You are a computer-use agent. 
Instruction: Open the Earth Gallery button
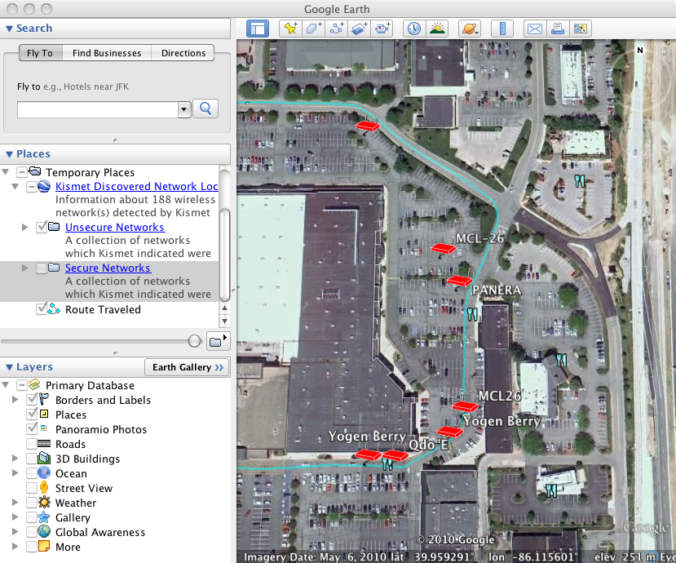click(x=187, y=367)
